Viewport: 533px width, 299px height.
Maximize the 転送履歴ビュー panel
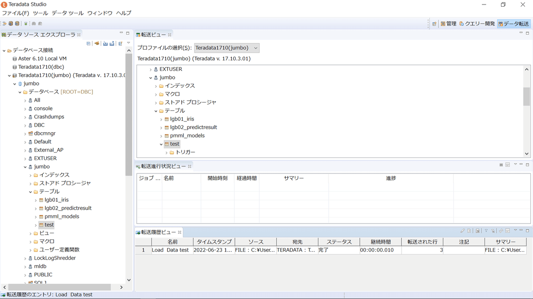(528, 230)
